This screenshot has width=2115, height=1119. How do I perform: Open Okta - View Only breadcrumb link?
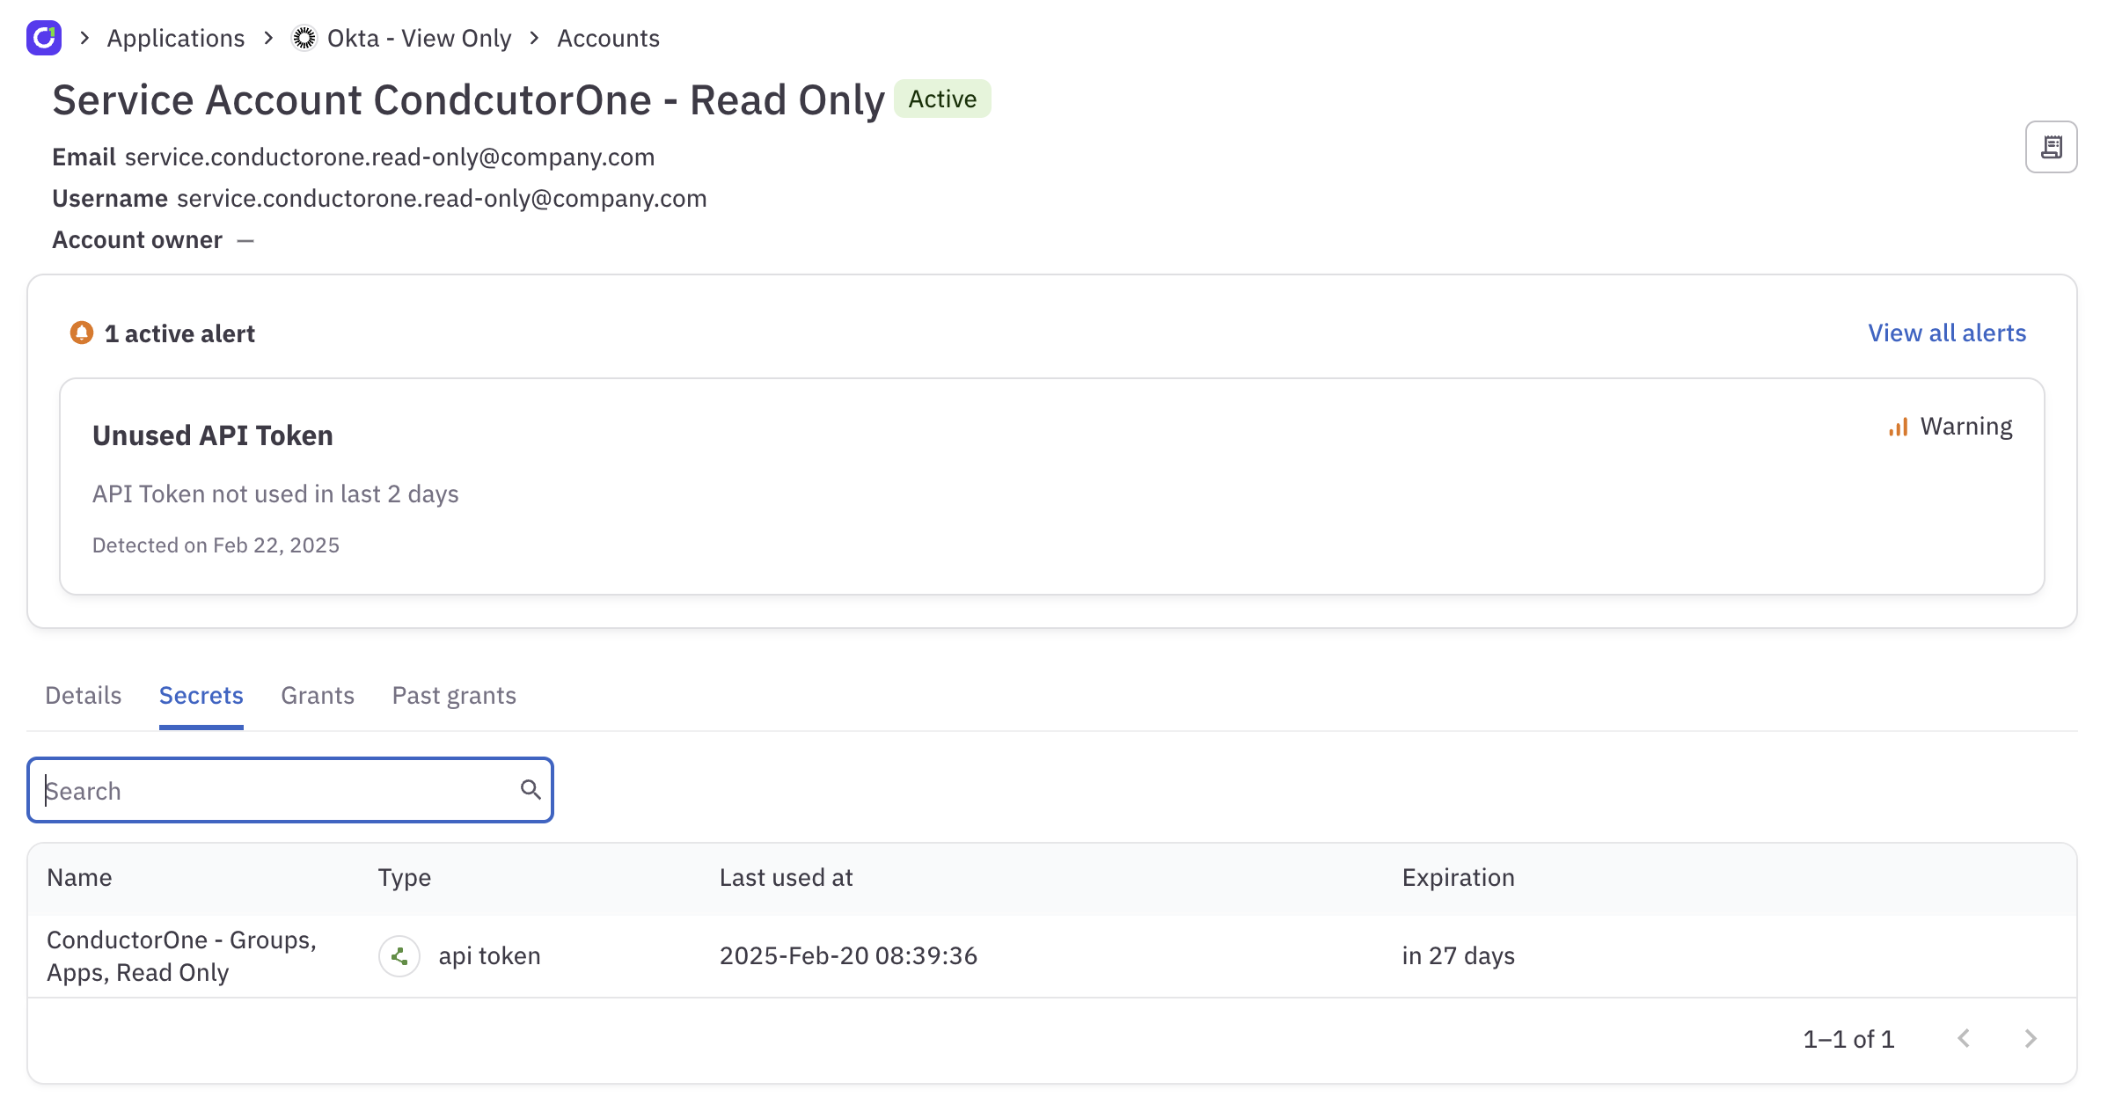click(x=419, y=37)
